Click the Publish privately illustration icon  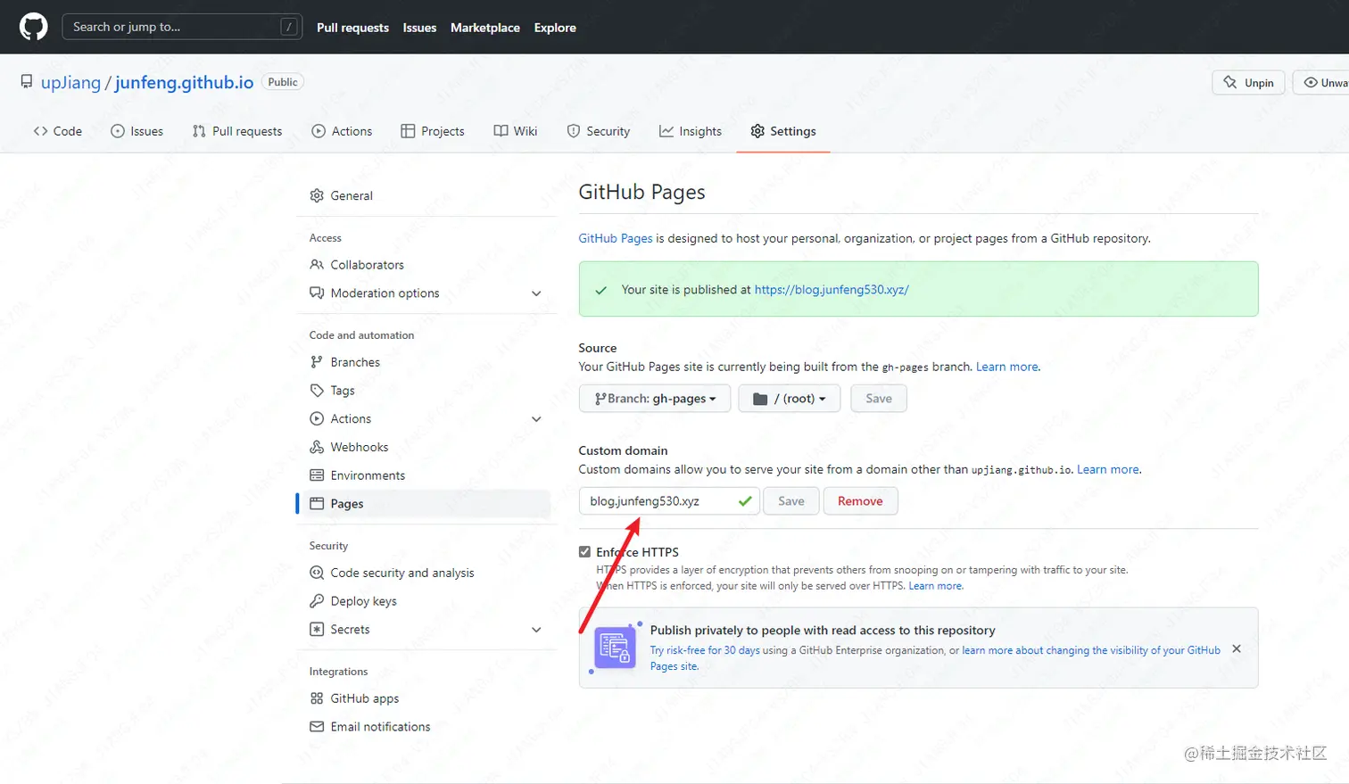pyautogui.click(x=615, y=647)
